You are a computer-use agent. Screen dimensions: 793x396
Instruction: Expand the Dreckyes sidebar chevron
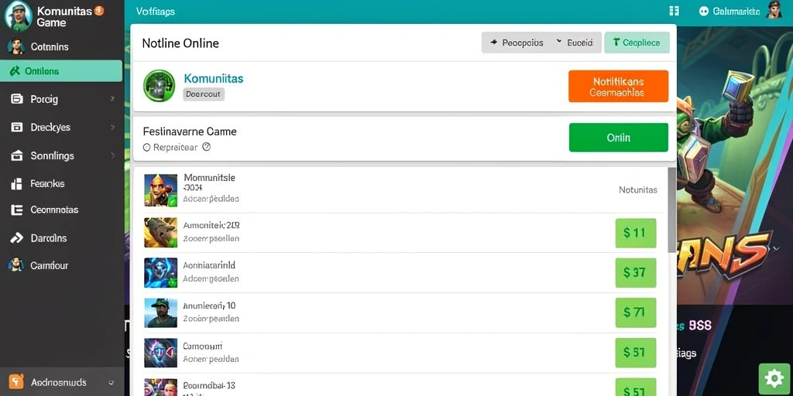(112, 128)
